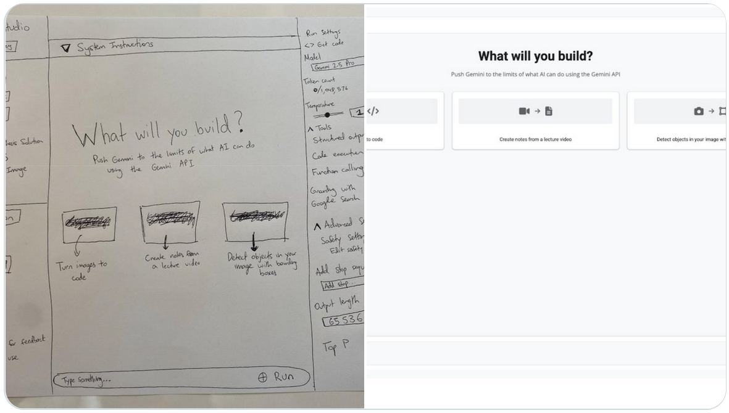Click the photo camera icon in detect objects card
729x413 pixels.
tap(698, 111)
